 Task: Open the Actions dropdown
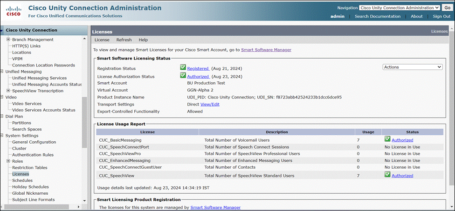412,67
